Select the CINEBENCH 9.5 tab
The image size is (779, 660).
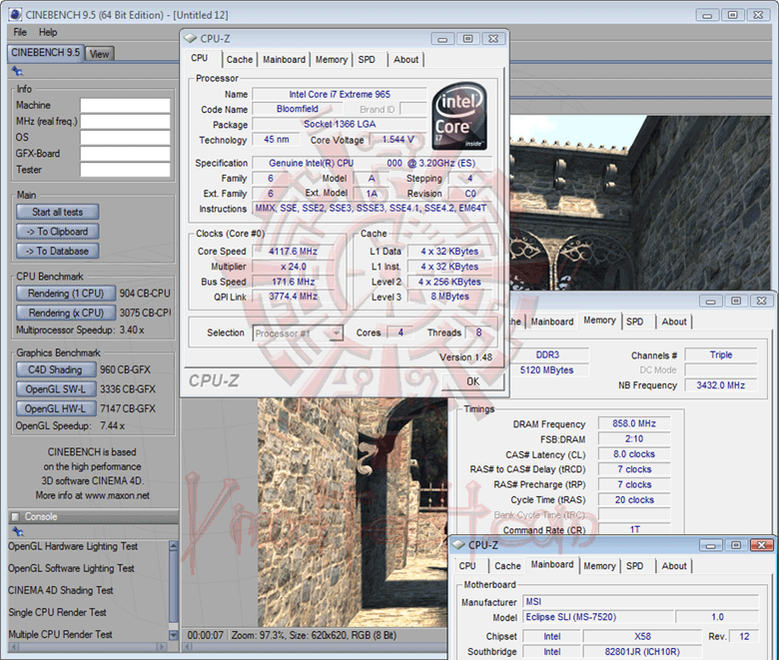[x=45, y=53]
